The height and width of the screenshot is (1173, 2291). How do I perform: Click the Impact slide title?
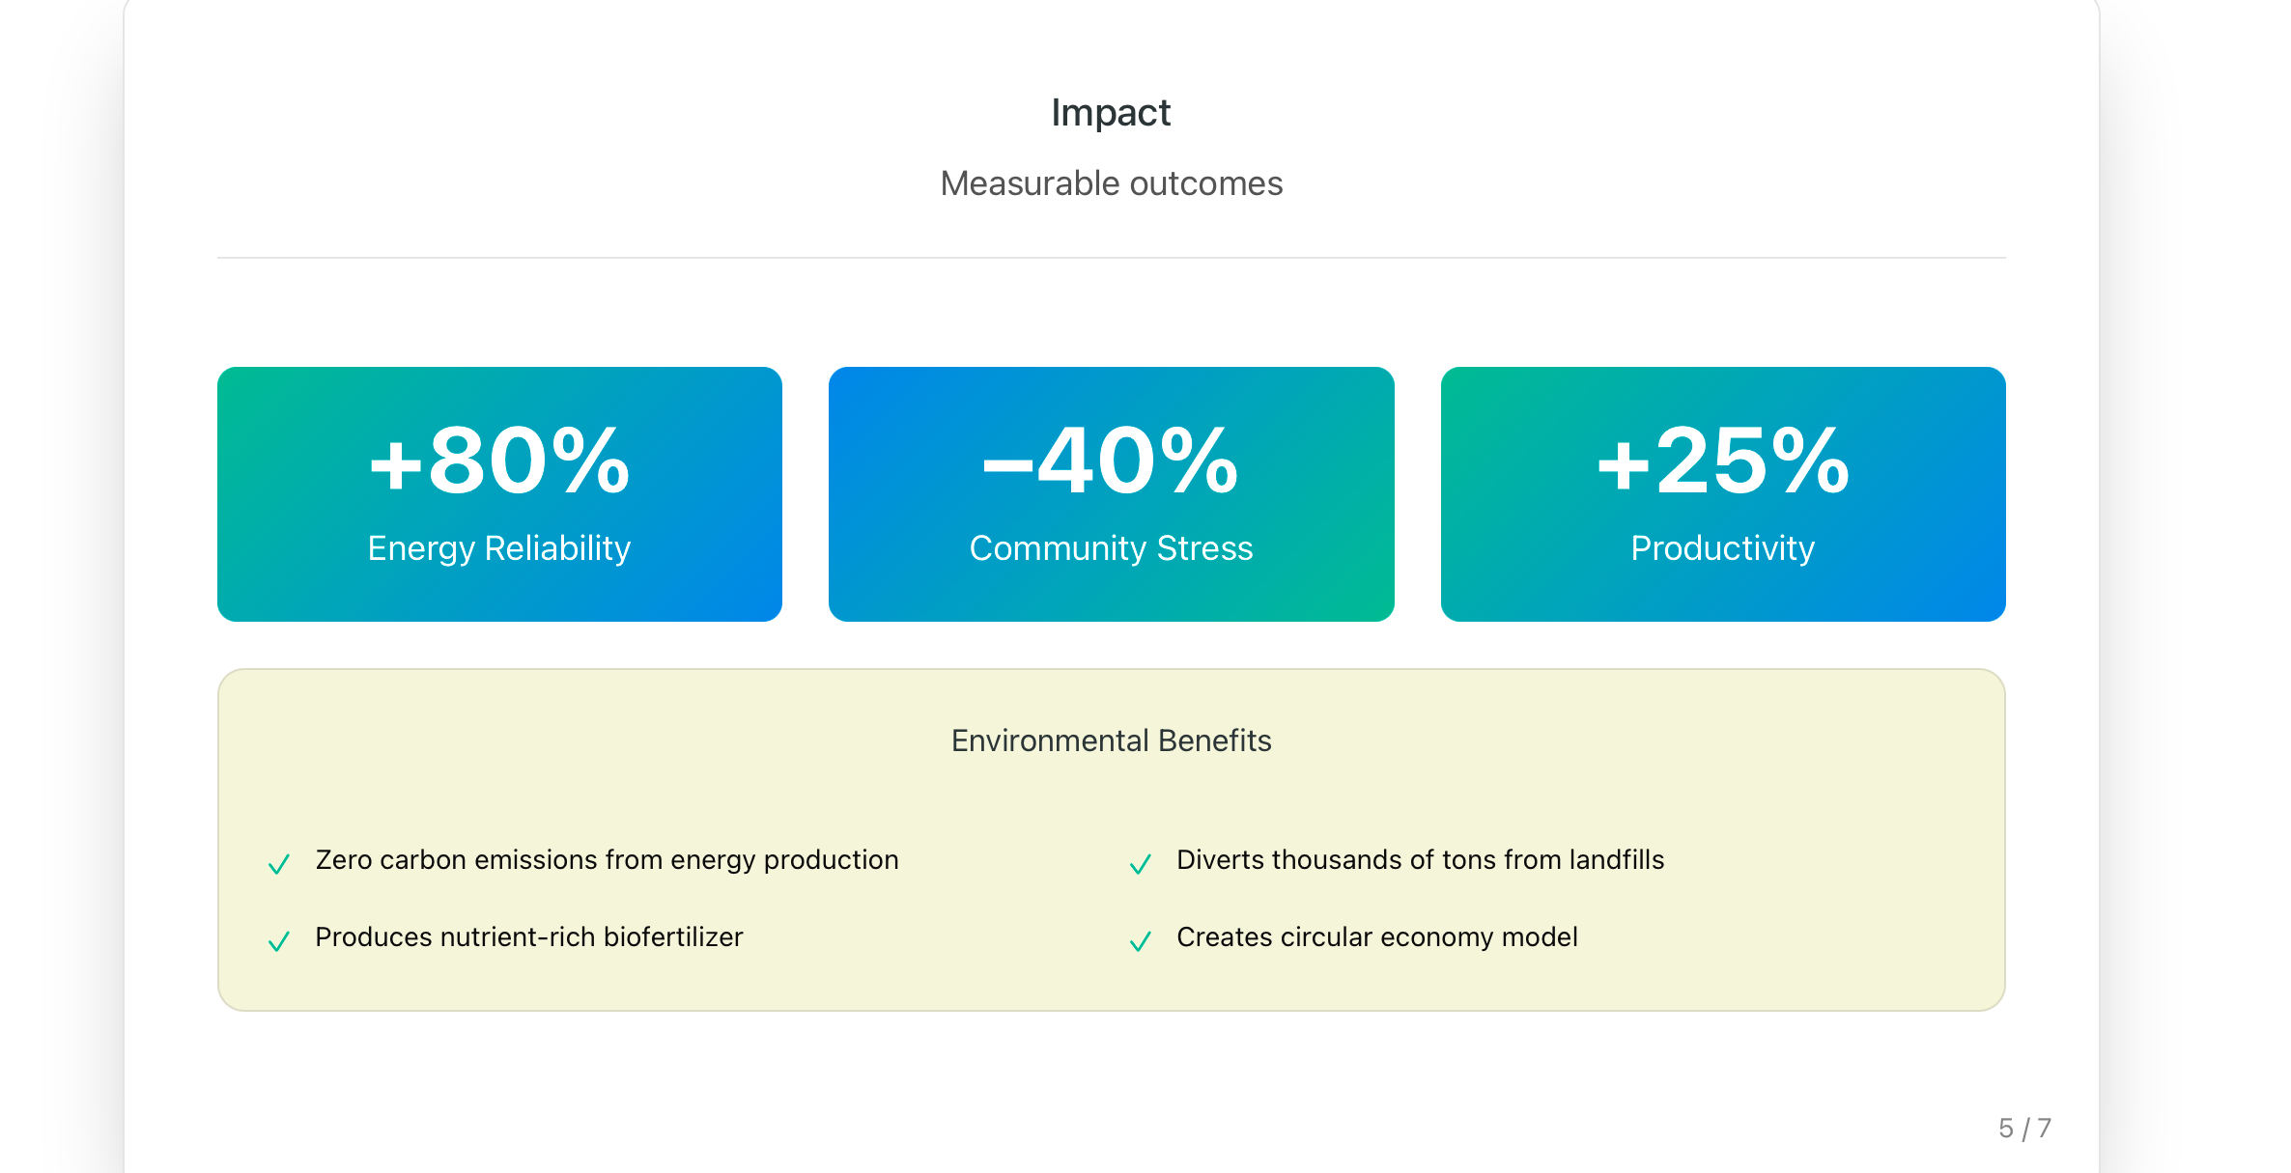click(1111, 113)
